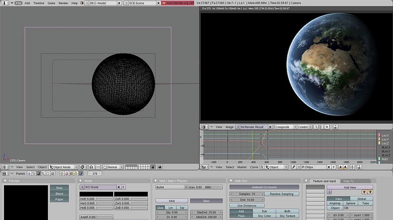Click the IPO editor lock icon
The width and height of the screenshot is (393, 220).
pos(359,167)
